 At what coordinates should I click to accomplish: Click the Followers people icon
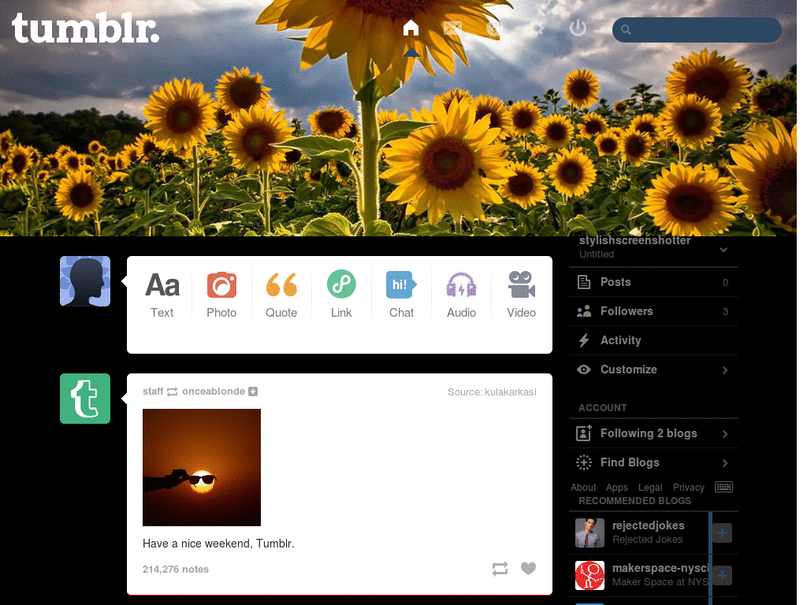[x=584, y=311]
